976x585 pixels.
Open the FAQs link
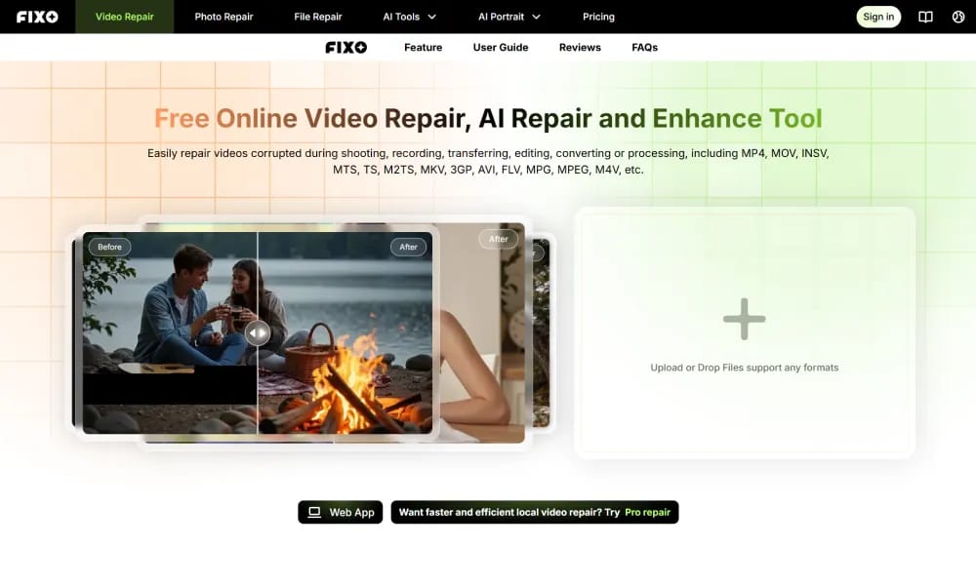644,47
